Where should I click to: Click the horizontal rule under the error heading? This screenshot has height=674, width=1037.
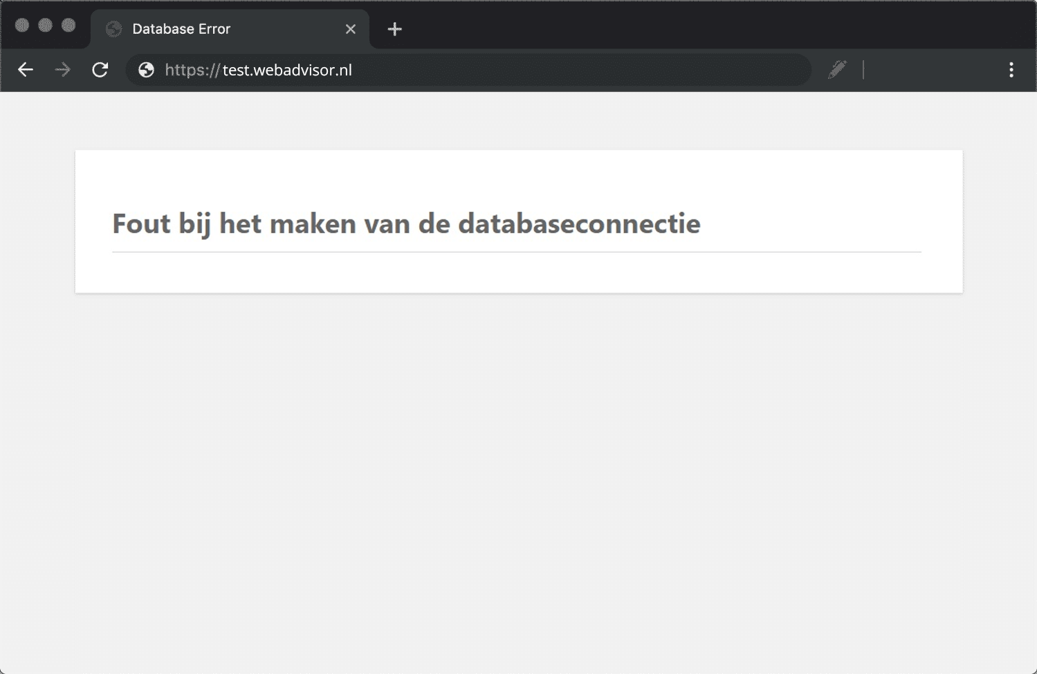[x=517, y=251]
